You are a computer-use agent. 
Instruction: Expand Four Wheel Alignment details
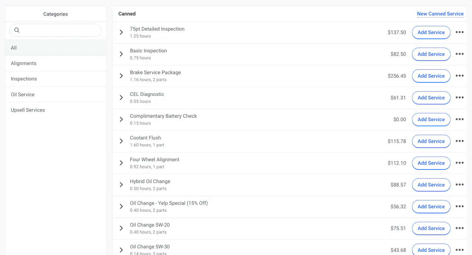(x=121, y=163)
